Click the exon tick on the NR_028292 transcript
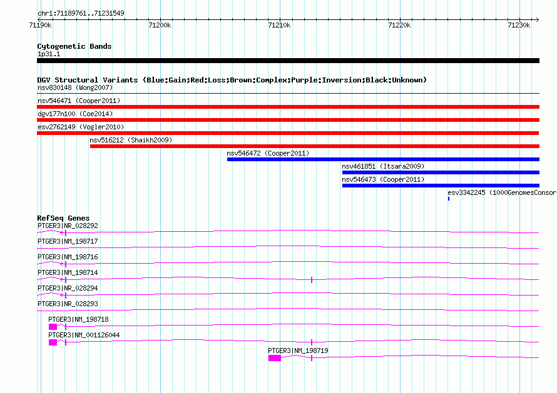 pos(66,233)
